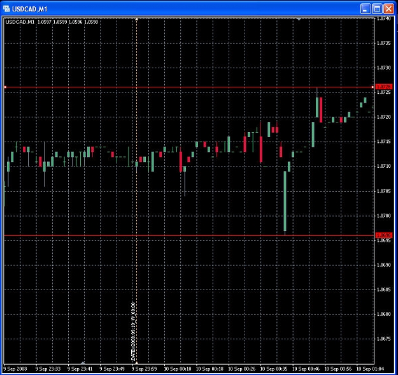Screen dimensions: 398x375
Task: Click the 1.0740 price scale label
Action: tap(383, 18)
